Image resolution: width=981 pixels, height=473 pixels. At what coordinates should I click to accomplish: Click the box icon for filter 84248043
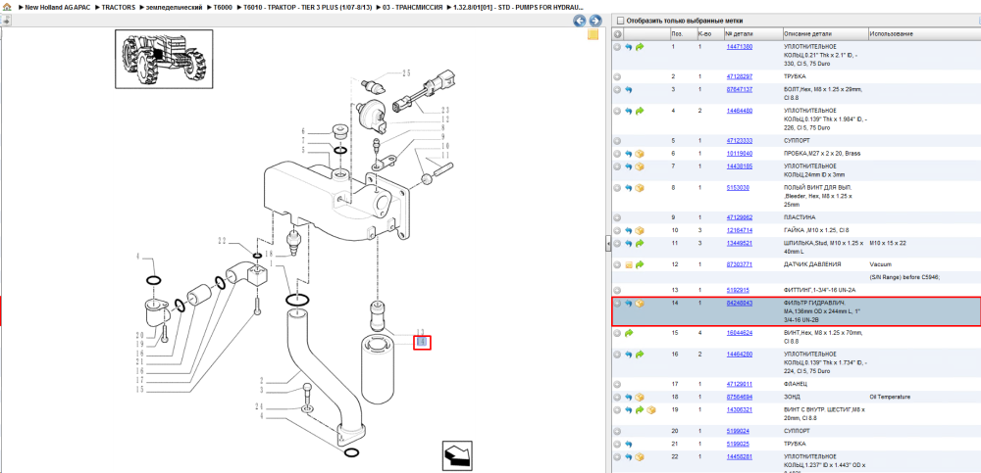tap(640, 304)
